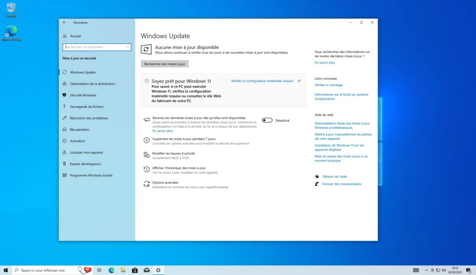Image resolution: width=476 pixels, height=275 pixels.
Task: Click the Obtenir de l'aide chat icon
Action: (317, 177)
